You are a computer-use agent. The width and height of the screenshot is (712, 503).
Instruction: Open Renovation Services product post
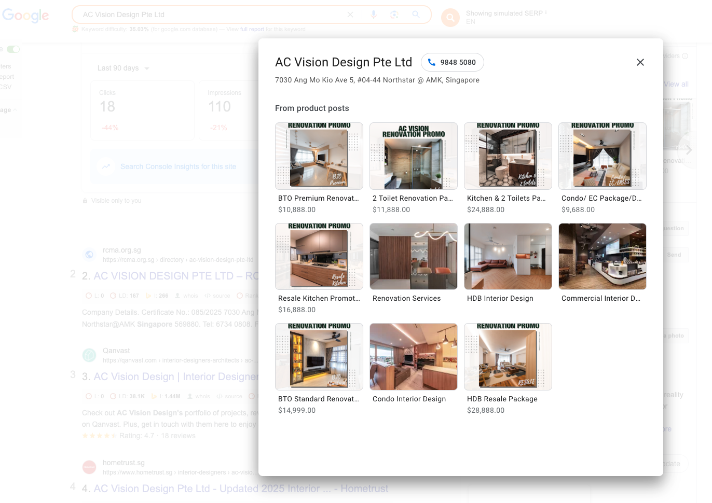(413, 256)
